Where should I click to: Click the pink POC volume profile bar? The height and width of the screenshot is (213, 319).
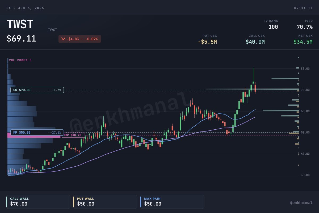point(34,135)
